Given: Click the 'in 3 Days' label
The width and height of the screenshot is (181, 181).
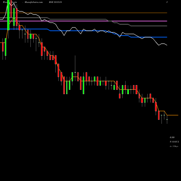Looking at the screenshot, I should coord(174,146).
